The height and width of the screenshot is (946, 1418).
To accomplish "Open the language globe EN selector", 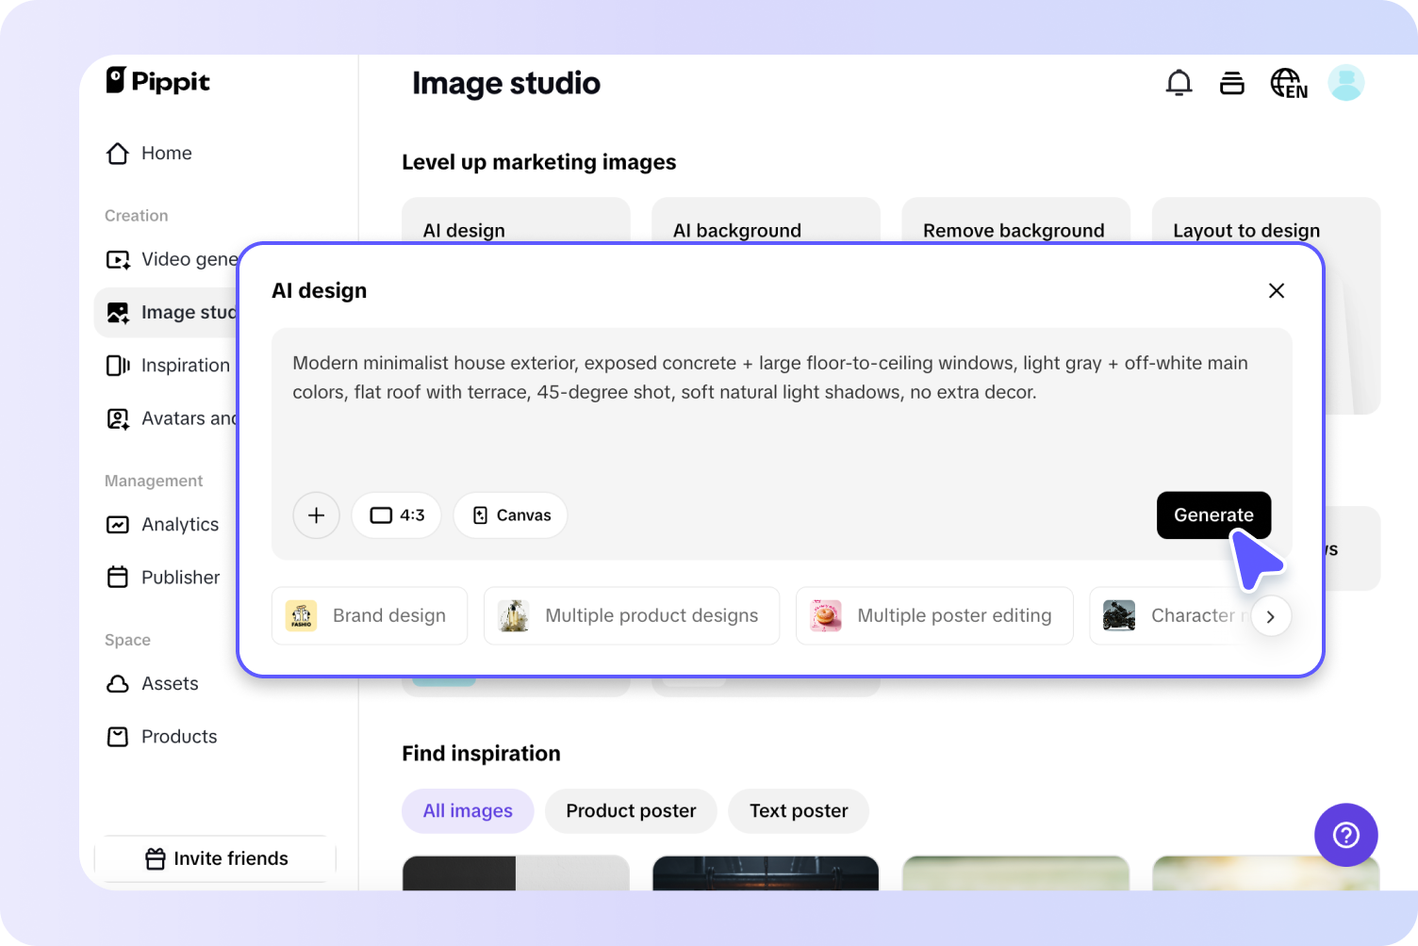I will point(1288,84).
